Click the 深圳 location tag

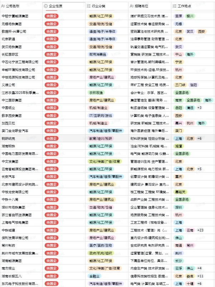[x=179, y=207]
